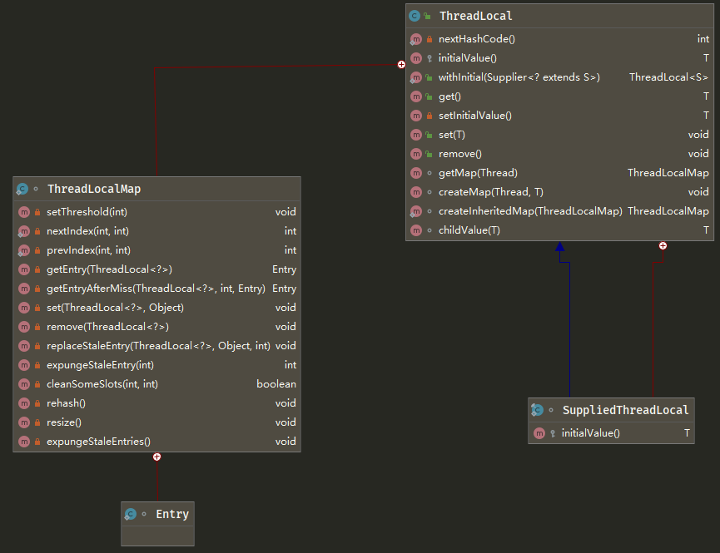Click method icon beside expungeStaleEntries()

(24, 442)
